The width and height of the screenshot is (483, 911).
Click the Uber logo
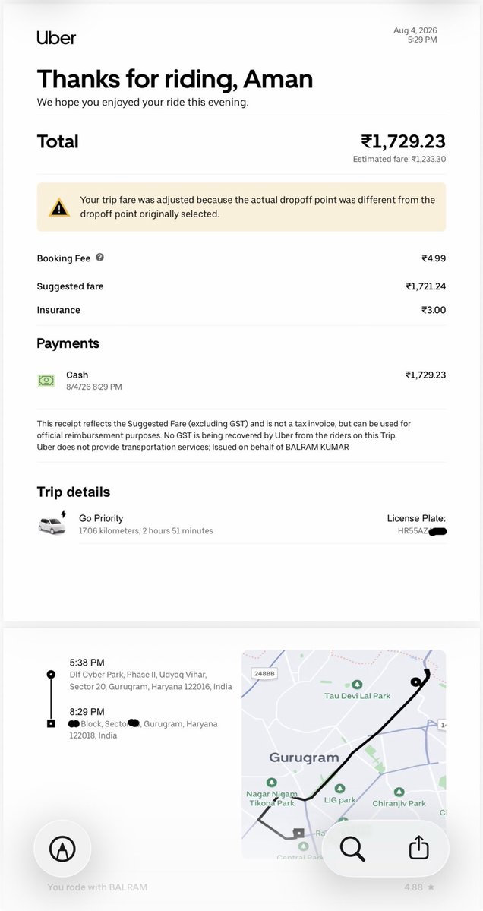(x=56, y=38)
